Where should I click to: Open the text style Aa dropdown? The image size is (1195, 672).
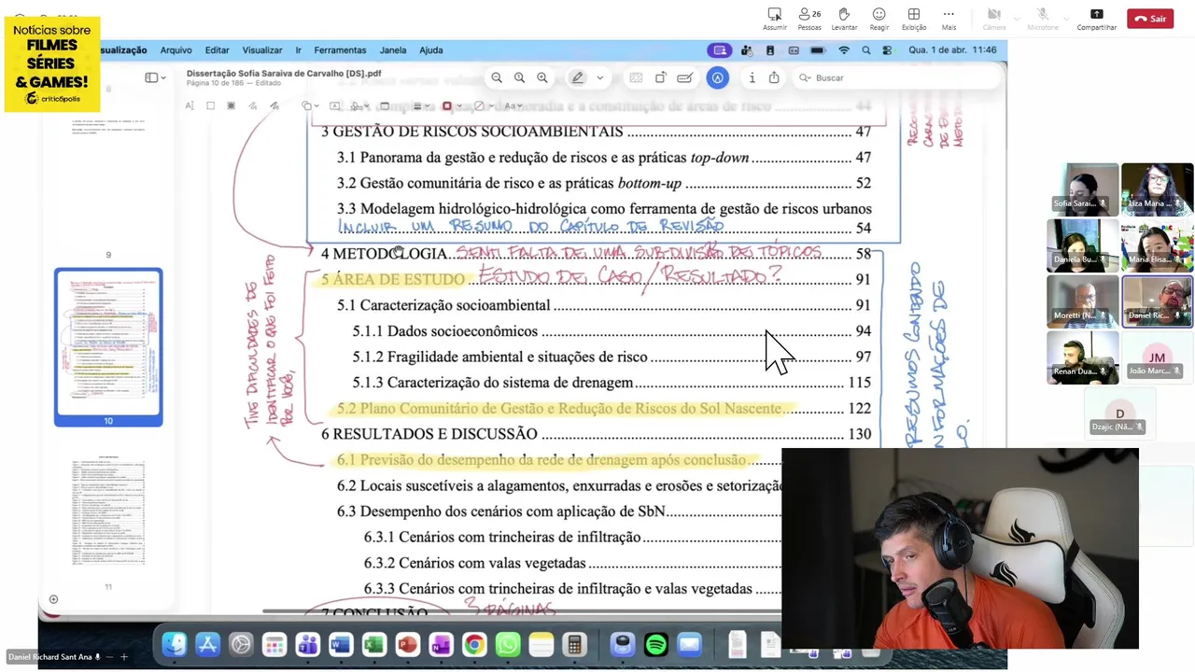click(513, 105)
